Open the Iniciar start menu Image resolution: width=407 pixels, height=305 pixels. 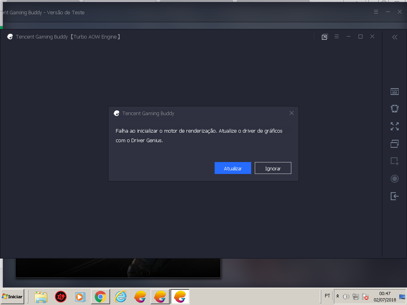coord(12,296)
